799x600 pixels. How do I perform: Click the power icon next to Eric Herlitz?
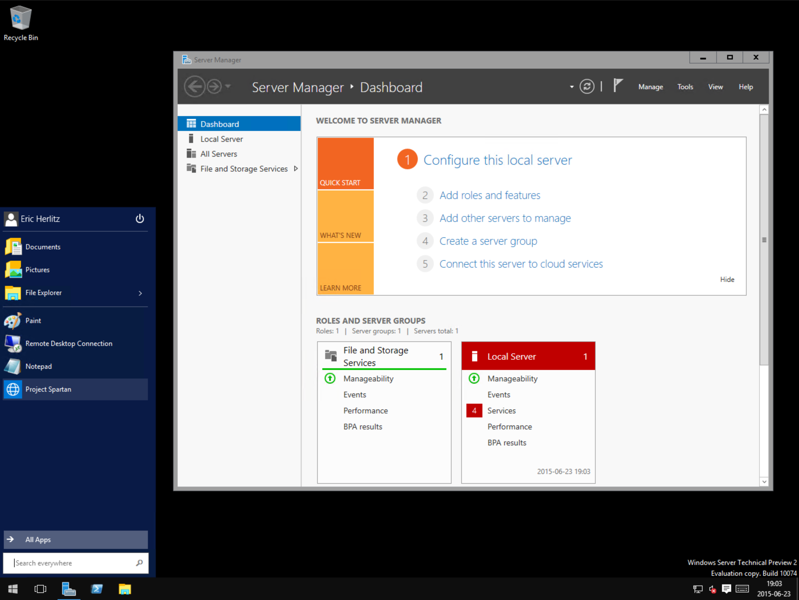(140, 218)
